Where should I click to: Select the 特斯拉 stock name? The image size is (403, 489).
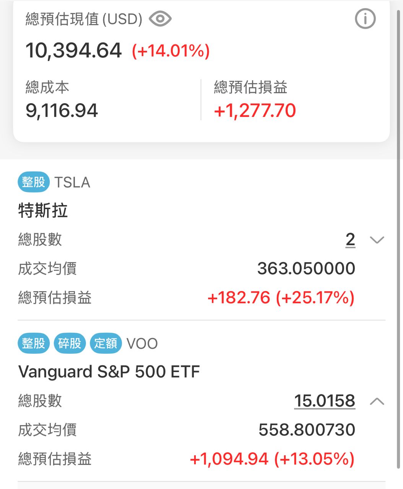43,210
